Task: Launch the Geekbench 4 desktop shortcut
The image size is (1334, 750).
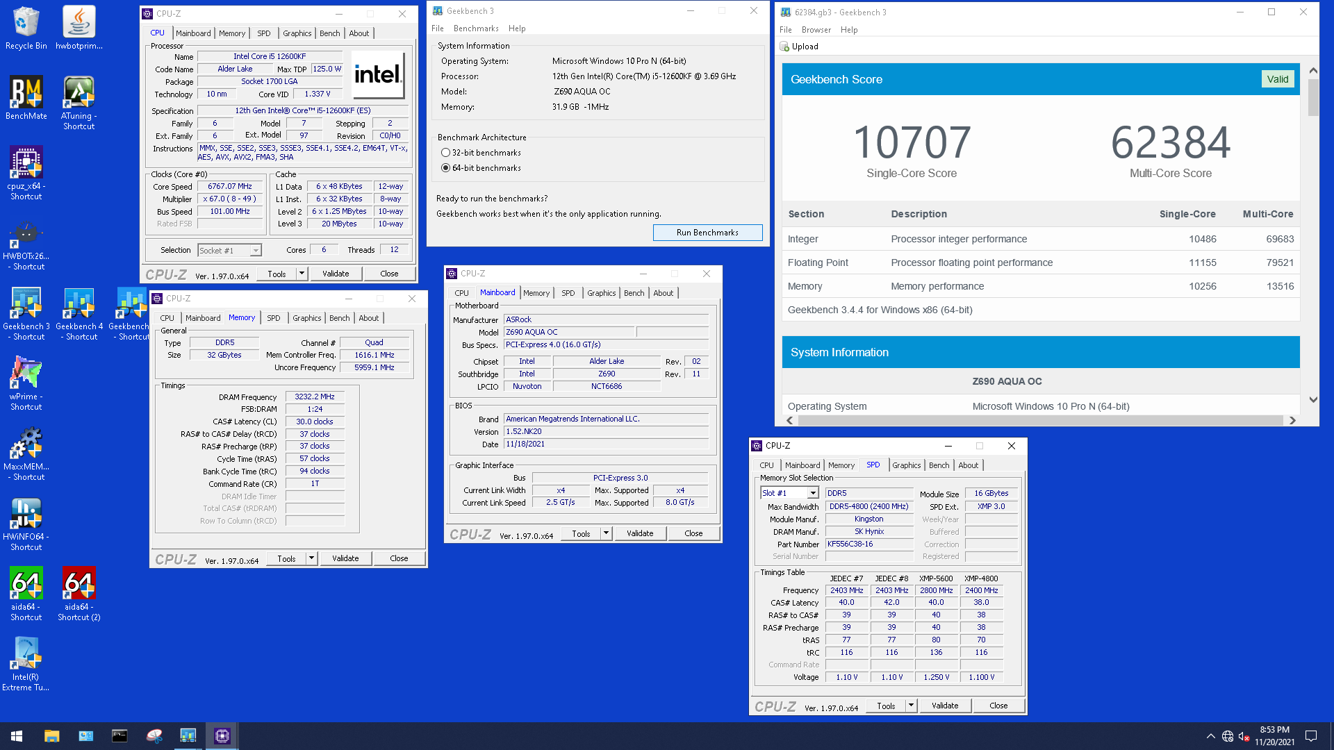Action: (x=79, y=314)
